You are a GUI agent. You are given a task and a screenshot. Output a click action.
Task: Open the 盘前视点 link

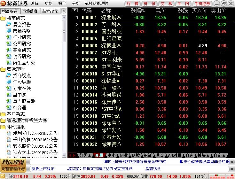tap(153, 169)
